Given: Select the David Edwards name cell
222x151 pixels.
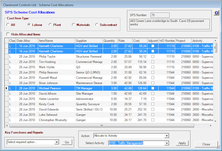Looking at the screenshot, I should 57,109.
